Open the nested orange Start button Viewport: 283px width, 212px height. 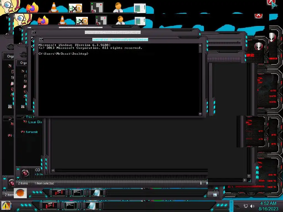pos(20,193)
